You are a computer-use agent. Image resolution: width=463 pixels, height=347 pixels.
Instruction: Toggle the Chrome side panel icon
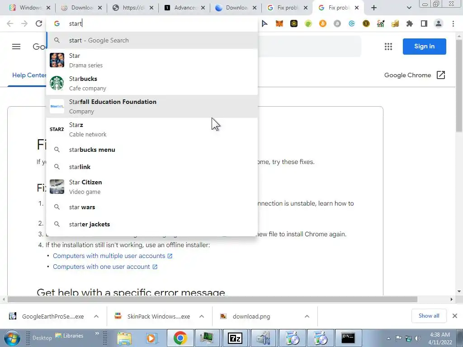pyautogui.click(x=424, y=23)
